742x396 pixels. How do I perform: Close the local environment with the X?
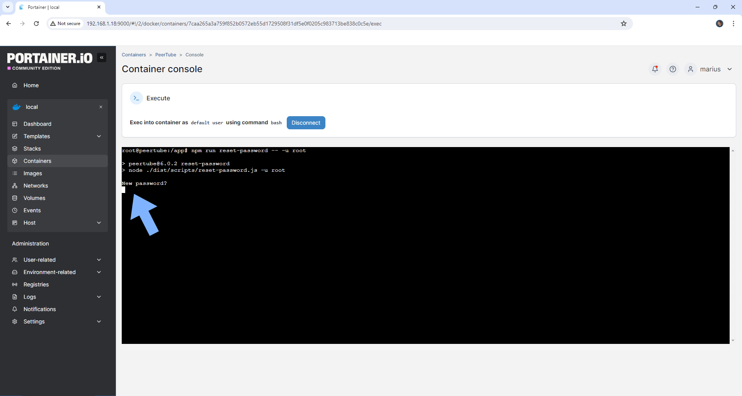click(x=101, y=107)
